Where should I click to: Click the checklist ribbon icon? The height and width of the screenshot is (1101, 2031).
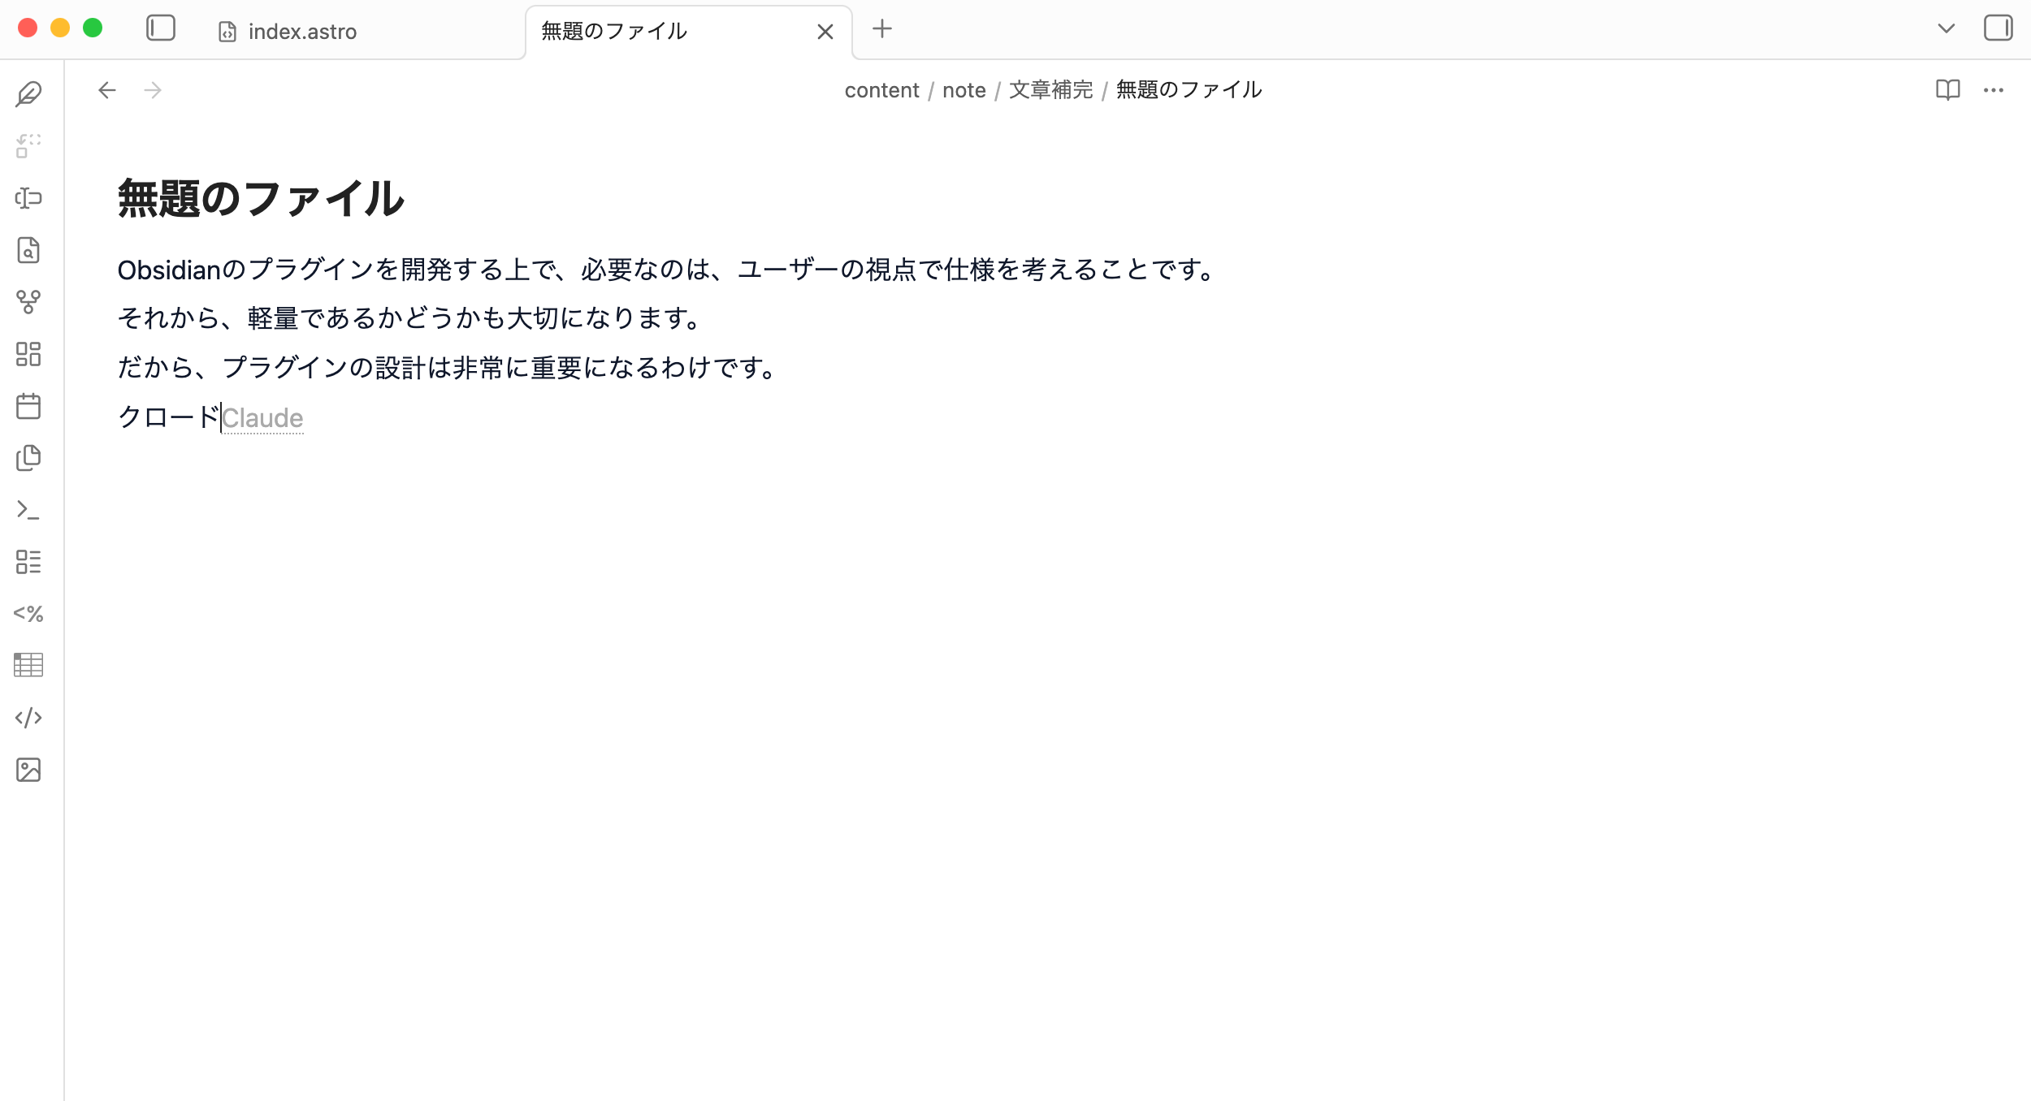point(28,562)
